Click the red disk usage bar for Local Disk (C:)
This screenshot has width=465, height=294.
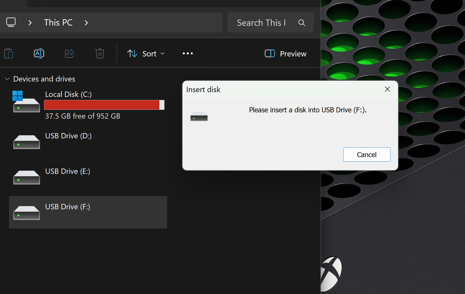pyautogui.click(x=101, y=105)
